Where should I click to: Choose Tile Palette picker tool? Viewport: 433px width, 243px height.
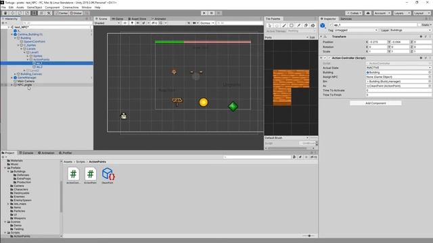298,26
